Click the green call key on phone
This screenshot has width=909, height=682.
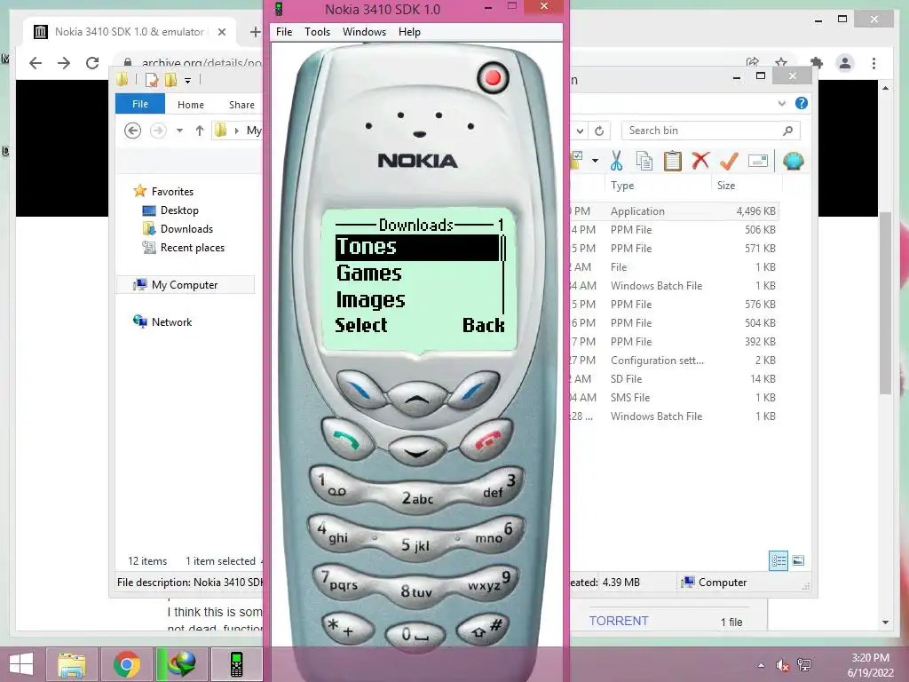click(x=347, y=440)
